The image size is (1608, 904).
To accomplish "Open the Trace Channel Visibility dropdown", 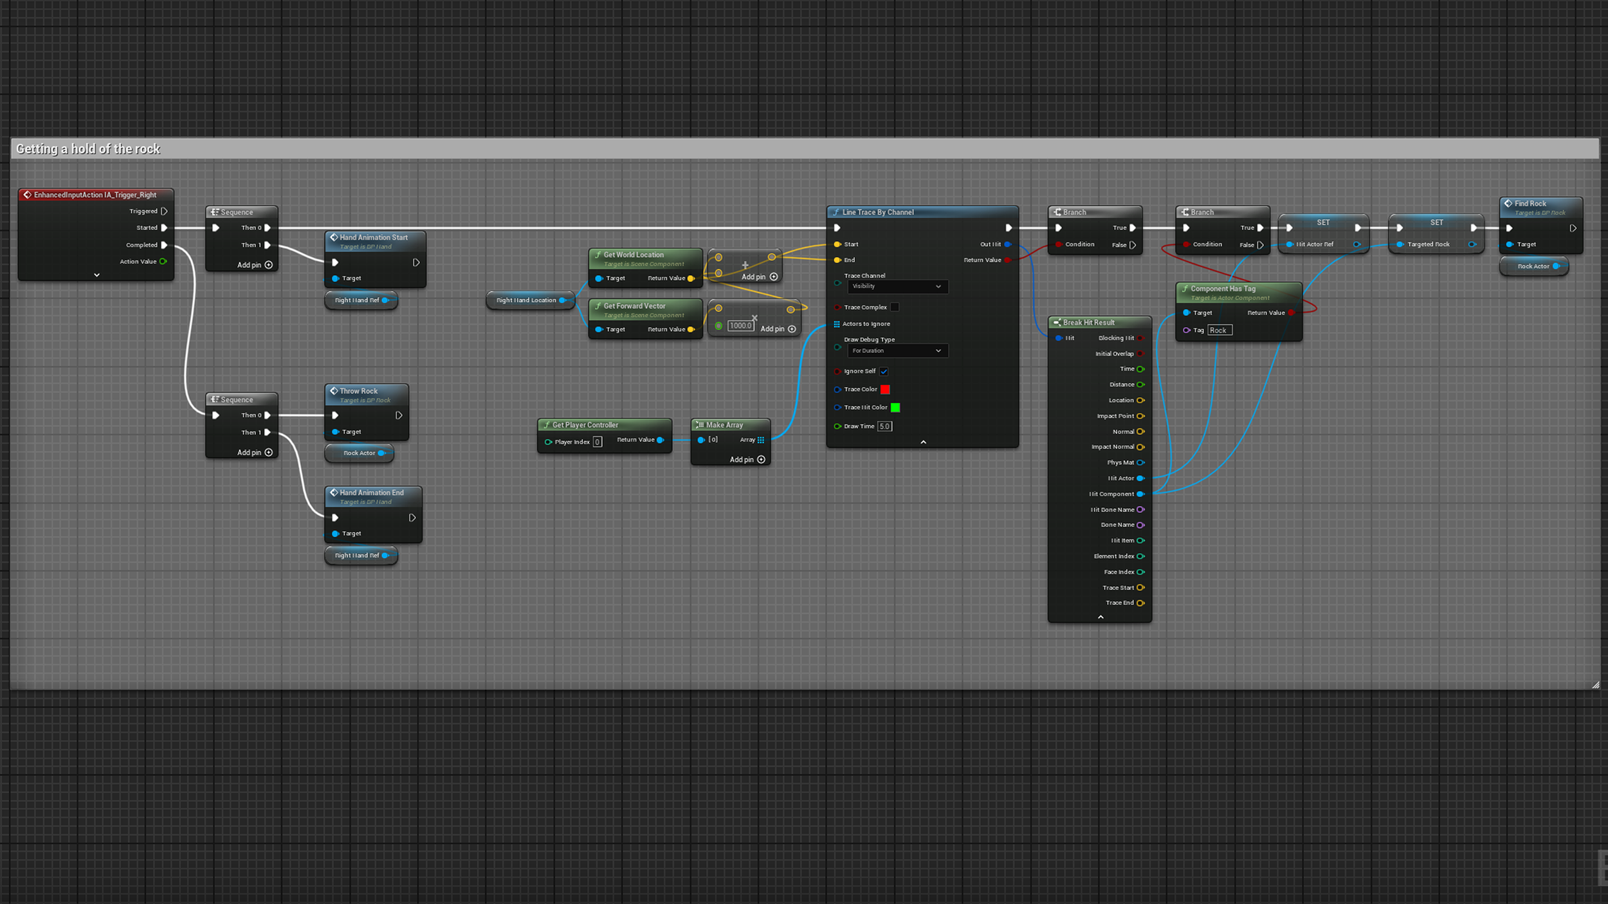I will click(897, 287).
